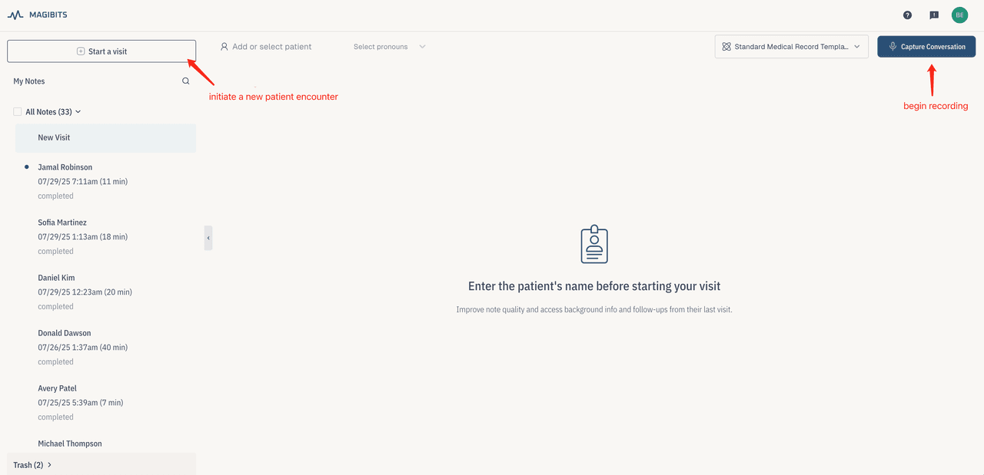Check the All Notes checkbox
Screen dimensions: 984x475
[17, 111]
